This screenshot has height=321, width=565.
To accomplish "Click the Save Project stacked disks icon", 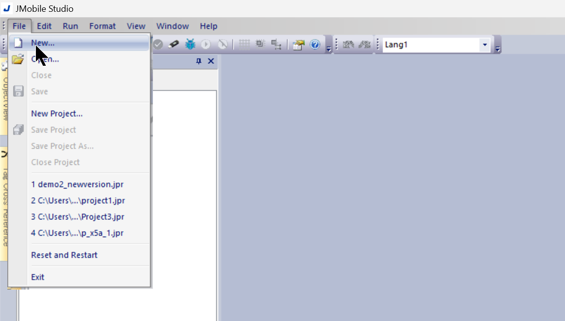I will coord(18,130).
